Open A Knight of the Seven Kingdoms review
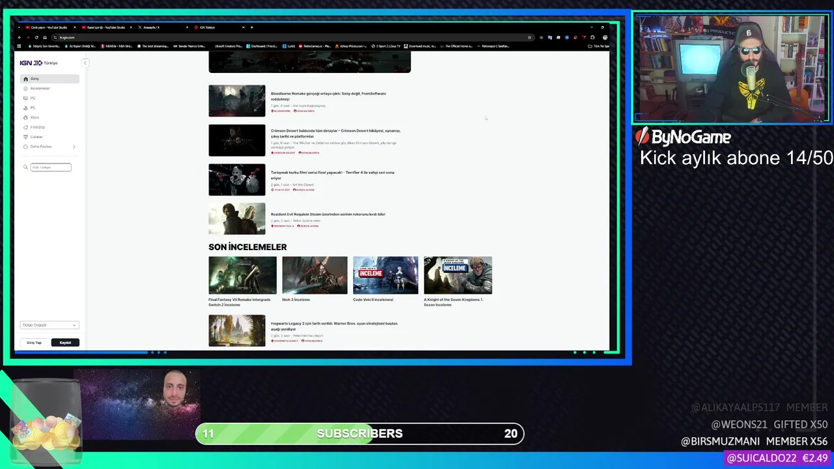This screenshot has height=469, width=834. 457,281
